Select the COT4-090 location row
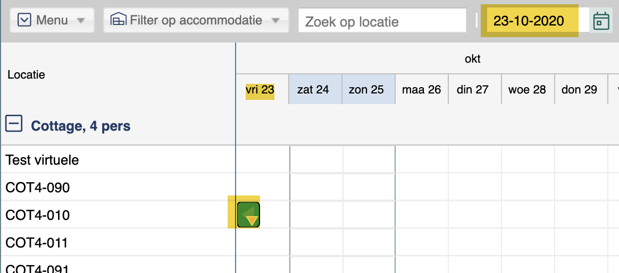This screenshot has width=619, height=273. pos(118,187)
